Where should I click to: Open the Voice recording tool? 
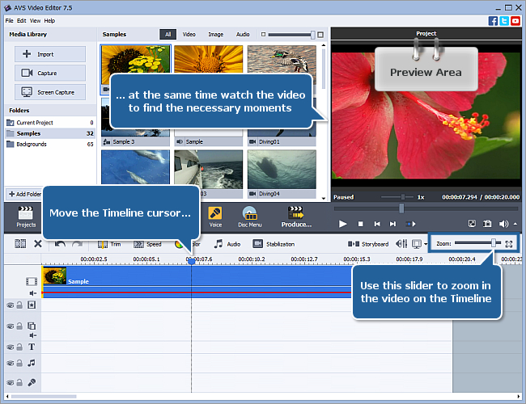[x=215, y=217]
